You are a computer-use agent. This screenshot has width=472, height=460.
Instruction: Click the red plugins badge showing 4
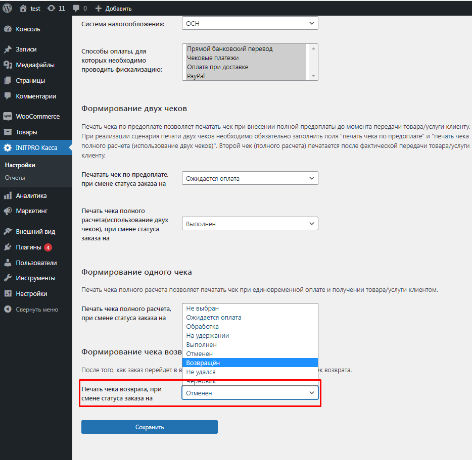(x=48, y=247)
